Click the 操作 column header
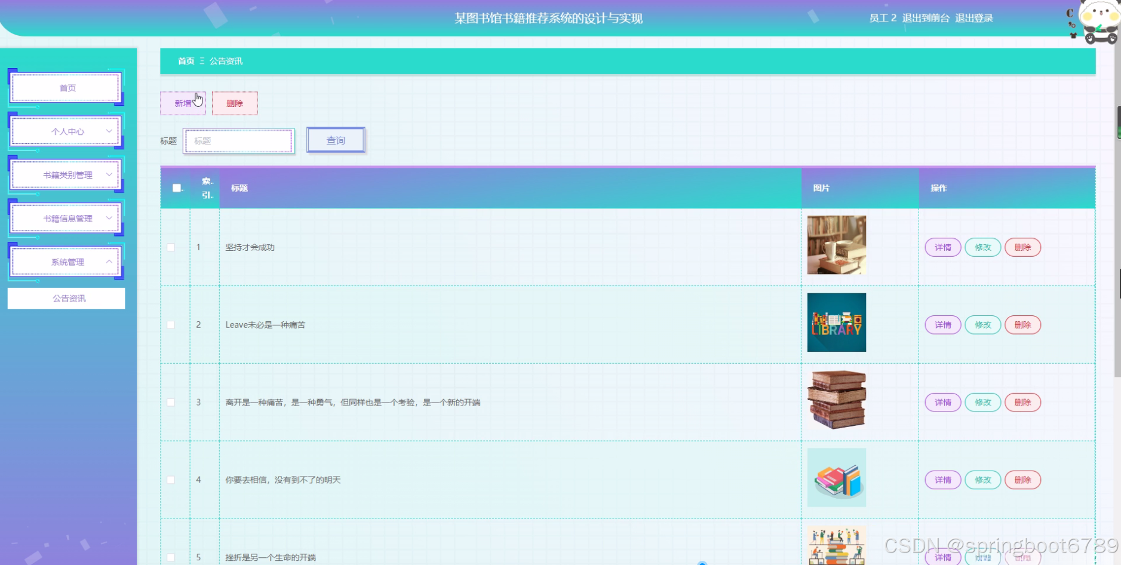 (x=939, y=188)
